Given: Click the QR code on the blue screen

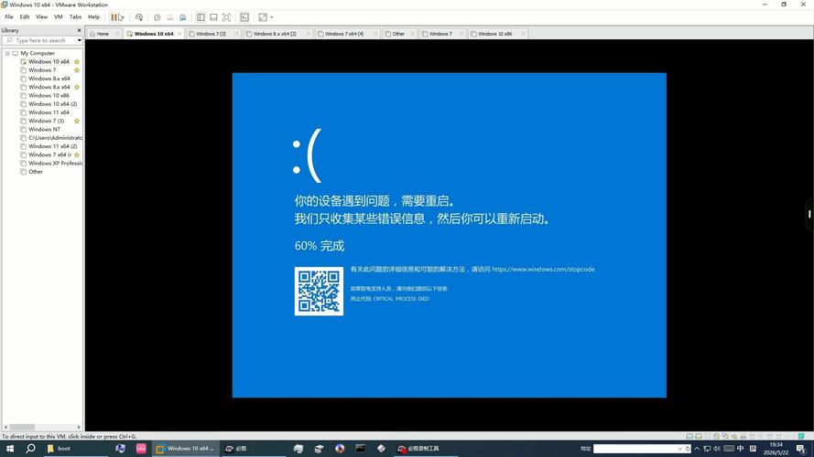Looking at the screenshot, I should [319, 292].
